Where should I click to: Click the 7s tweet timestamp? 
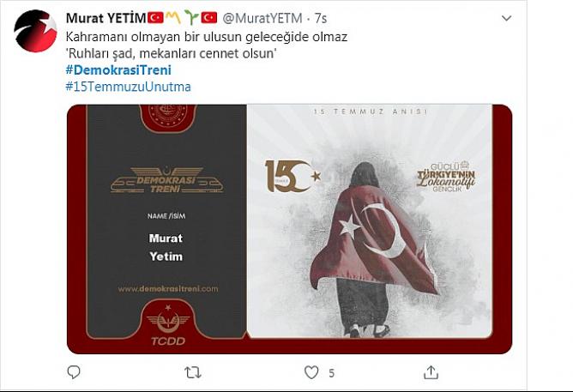321,18
